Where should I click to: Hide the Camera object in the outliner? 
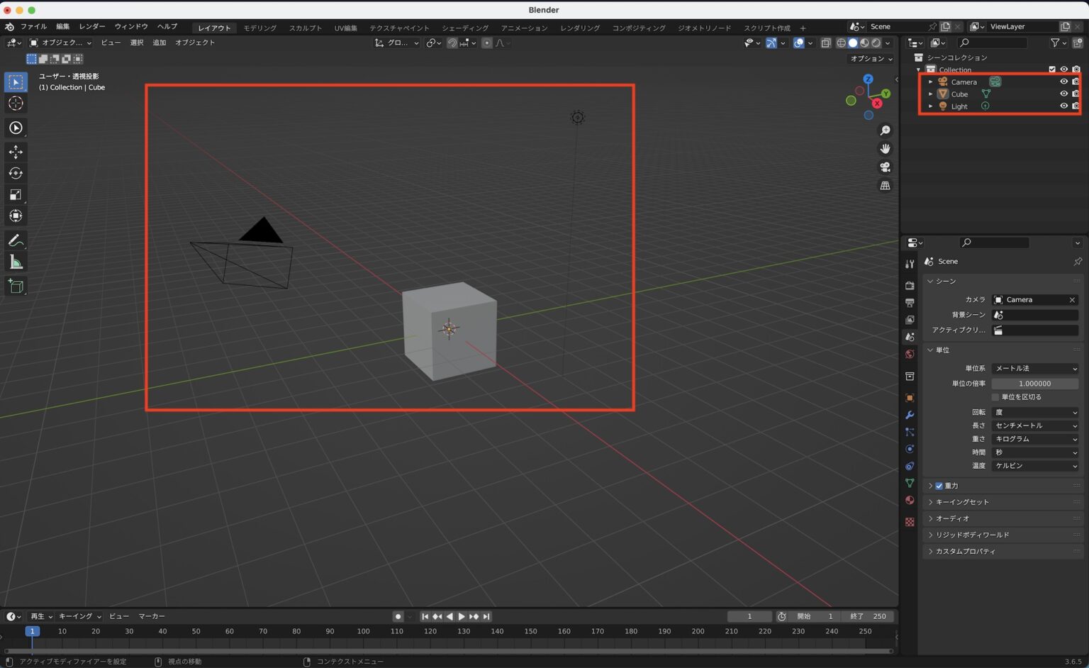click(x=1063, y=82)
